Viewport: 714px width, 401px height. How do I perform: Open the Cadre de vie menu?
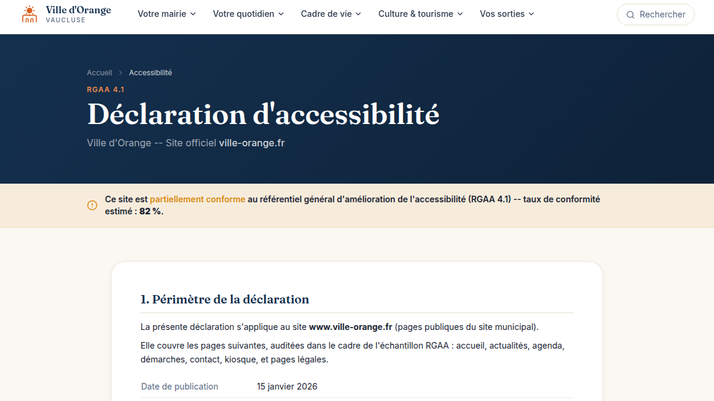point(331,14)
